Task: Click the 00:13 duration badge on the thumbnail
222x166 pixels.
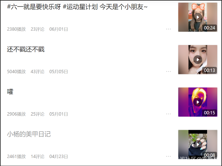Action: point(209,70)
